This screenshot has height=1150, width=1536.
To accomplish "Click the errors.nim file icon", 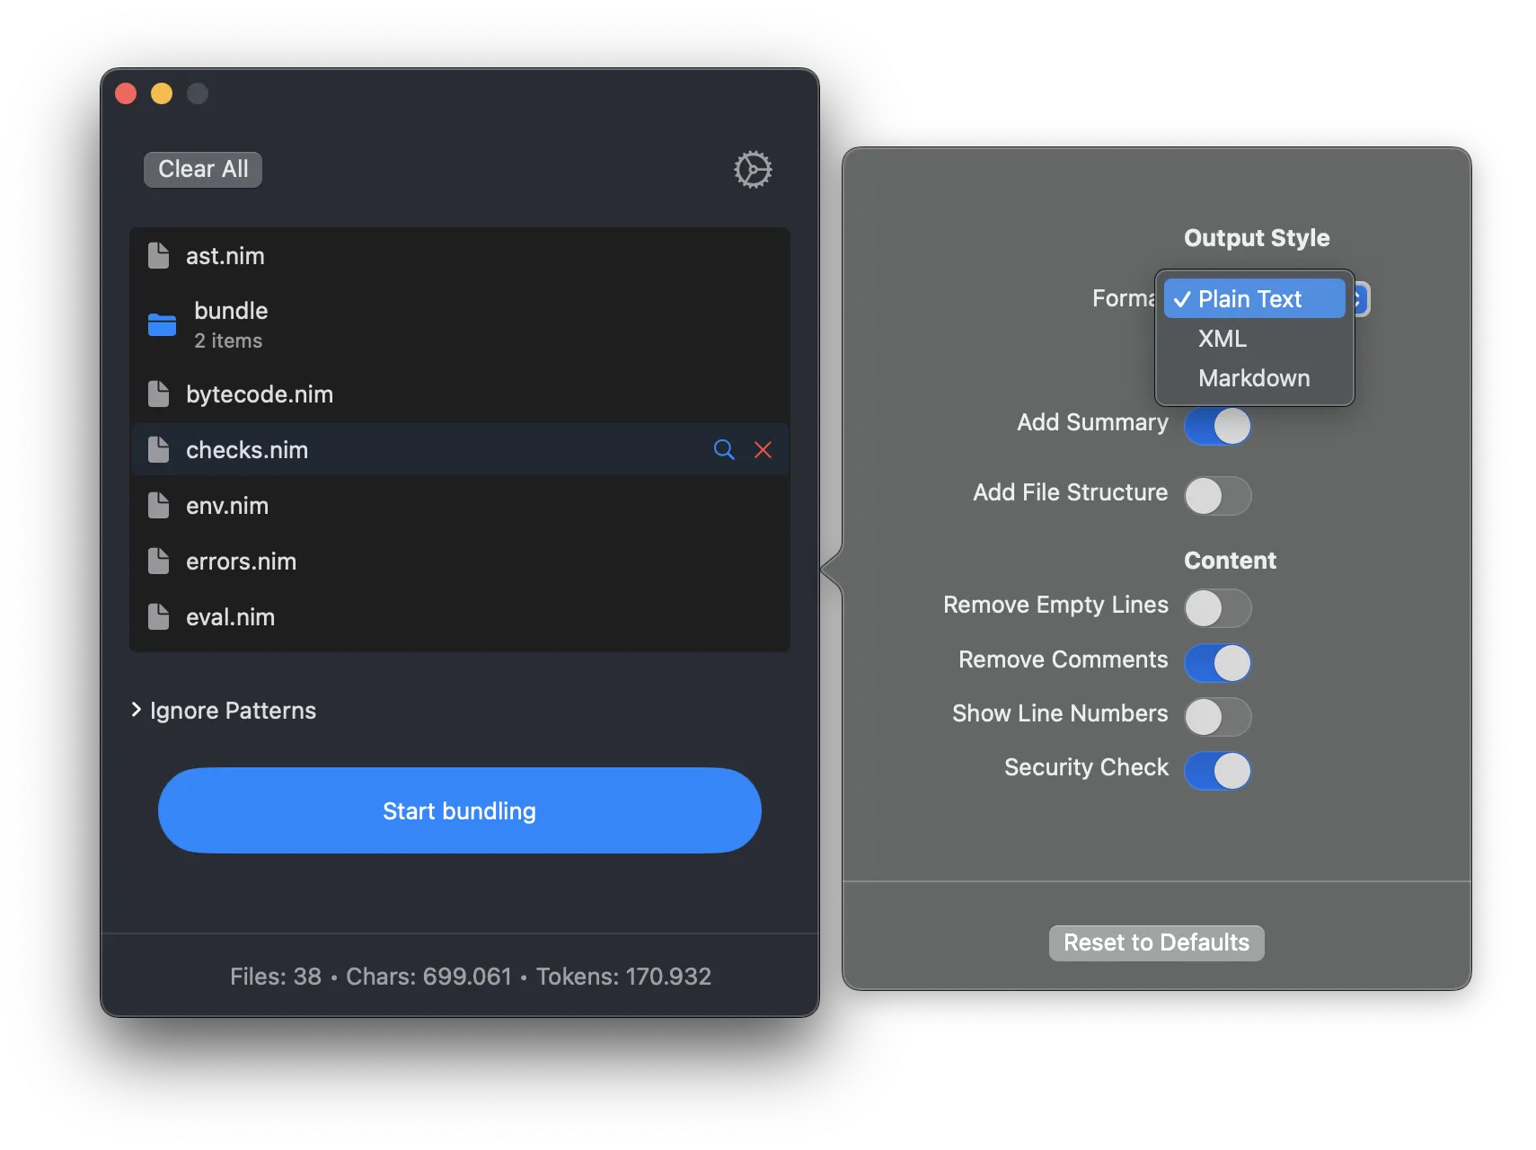I will (x=159, y=562).
